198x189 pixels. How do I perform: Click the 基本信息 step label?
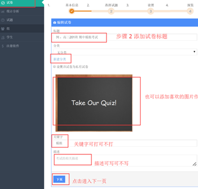point(72,5)
